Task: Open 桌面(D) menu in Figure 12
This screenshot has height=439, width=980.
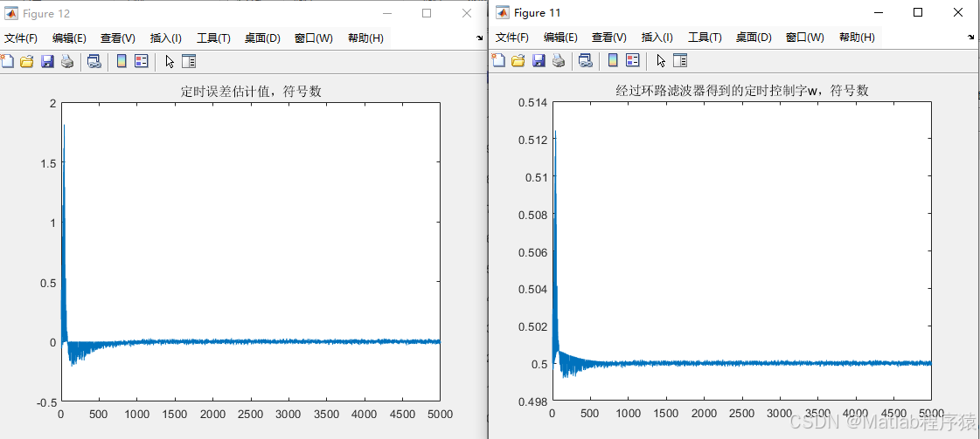Action: [x=262, y=38]
